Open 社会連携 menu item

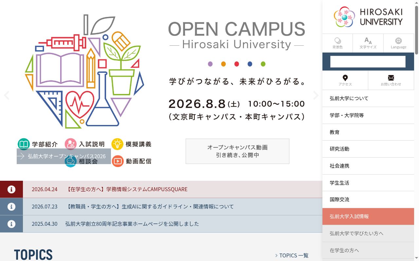(x=368, y=166)
